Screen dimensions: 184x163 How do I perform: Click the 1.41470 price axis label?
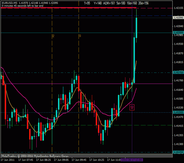pos(178,117)
